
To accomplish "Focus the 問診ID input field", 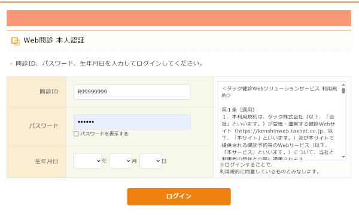I will pos(132,92).
